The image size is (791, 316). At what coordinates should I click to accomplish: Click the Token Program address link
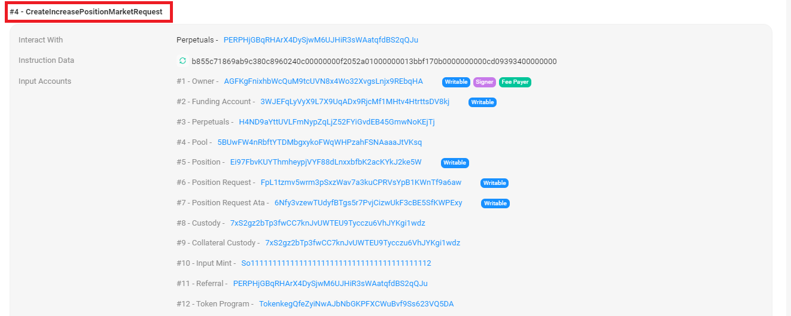356,304
